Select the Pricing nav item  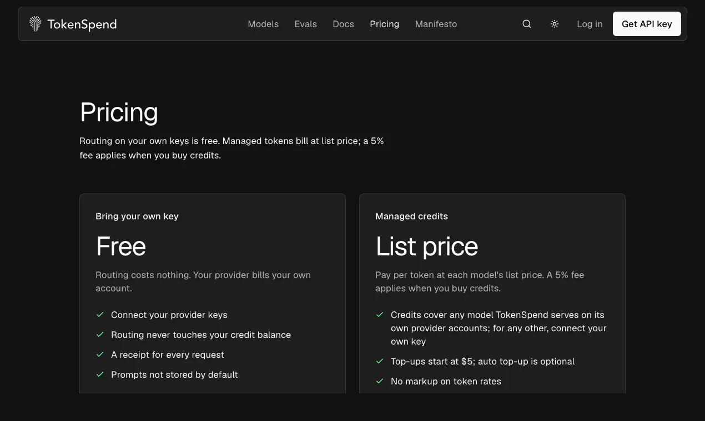[x=385, y=24]
